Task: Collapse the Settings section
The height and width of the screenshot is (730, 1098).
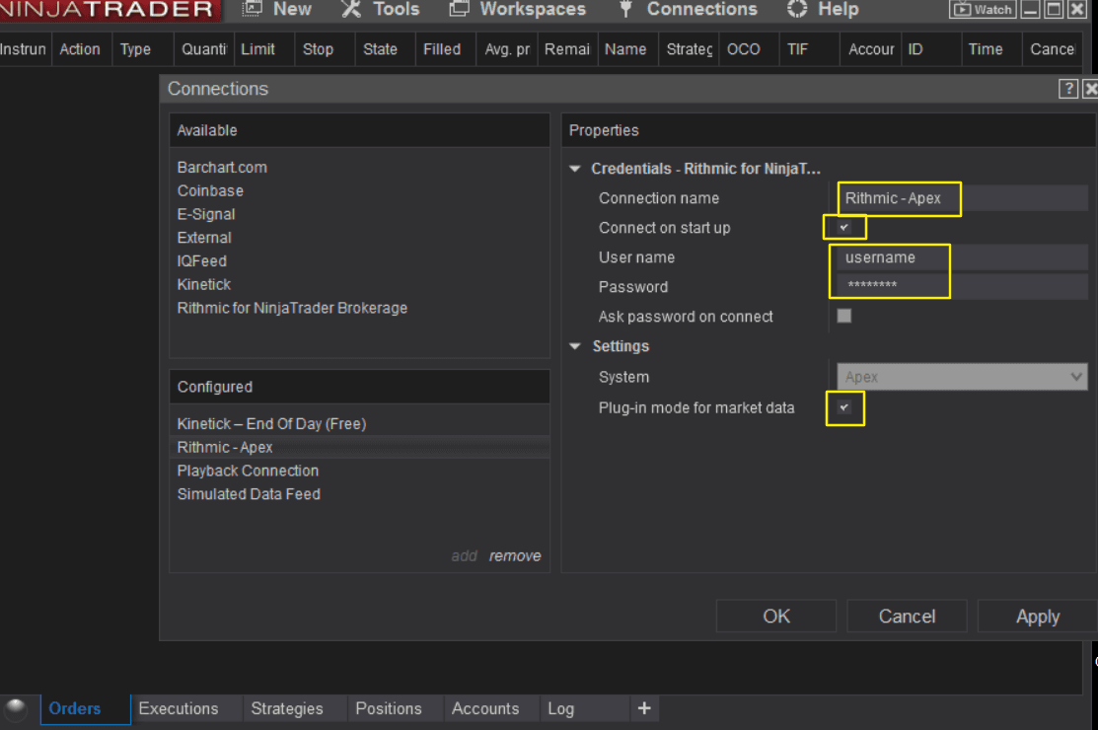Action: [x=575, y=346]
